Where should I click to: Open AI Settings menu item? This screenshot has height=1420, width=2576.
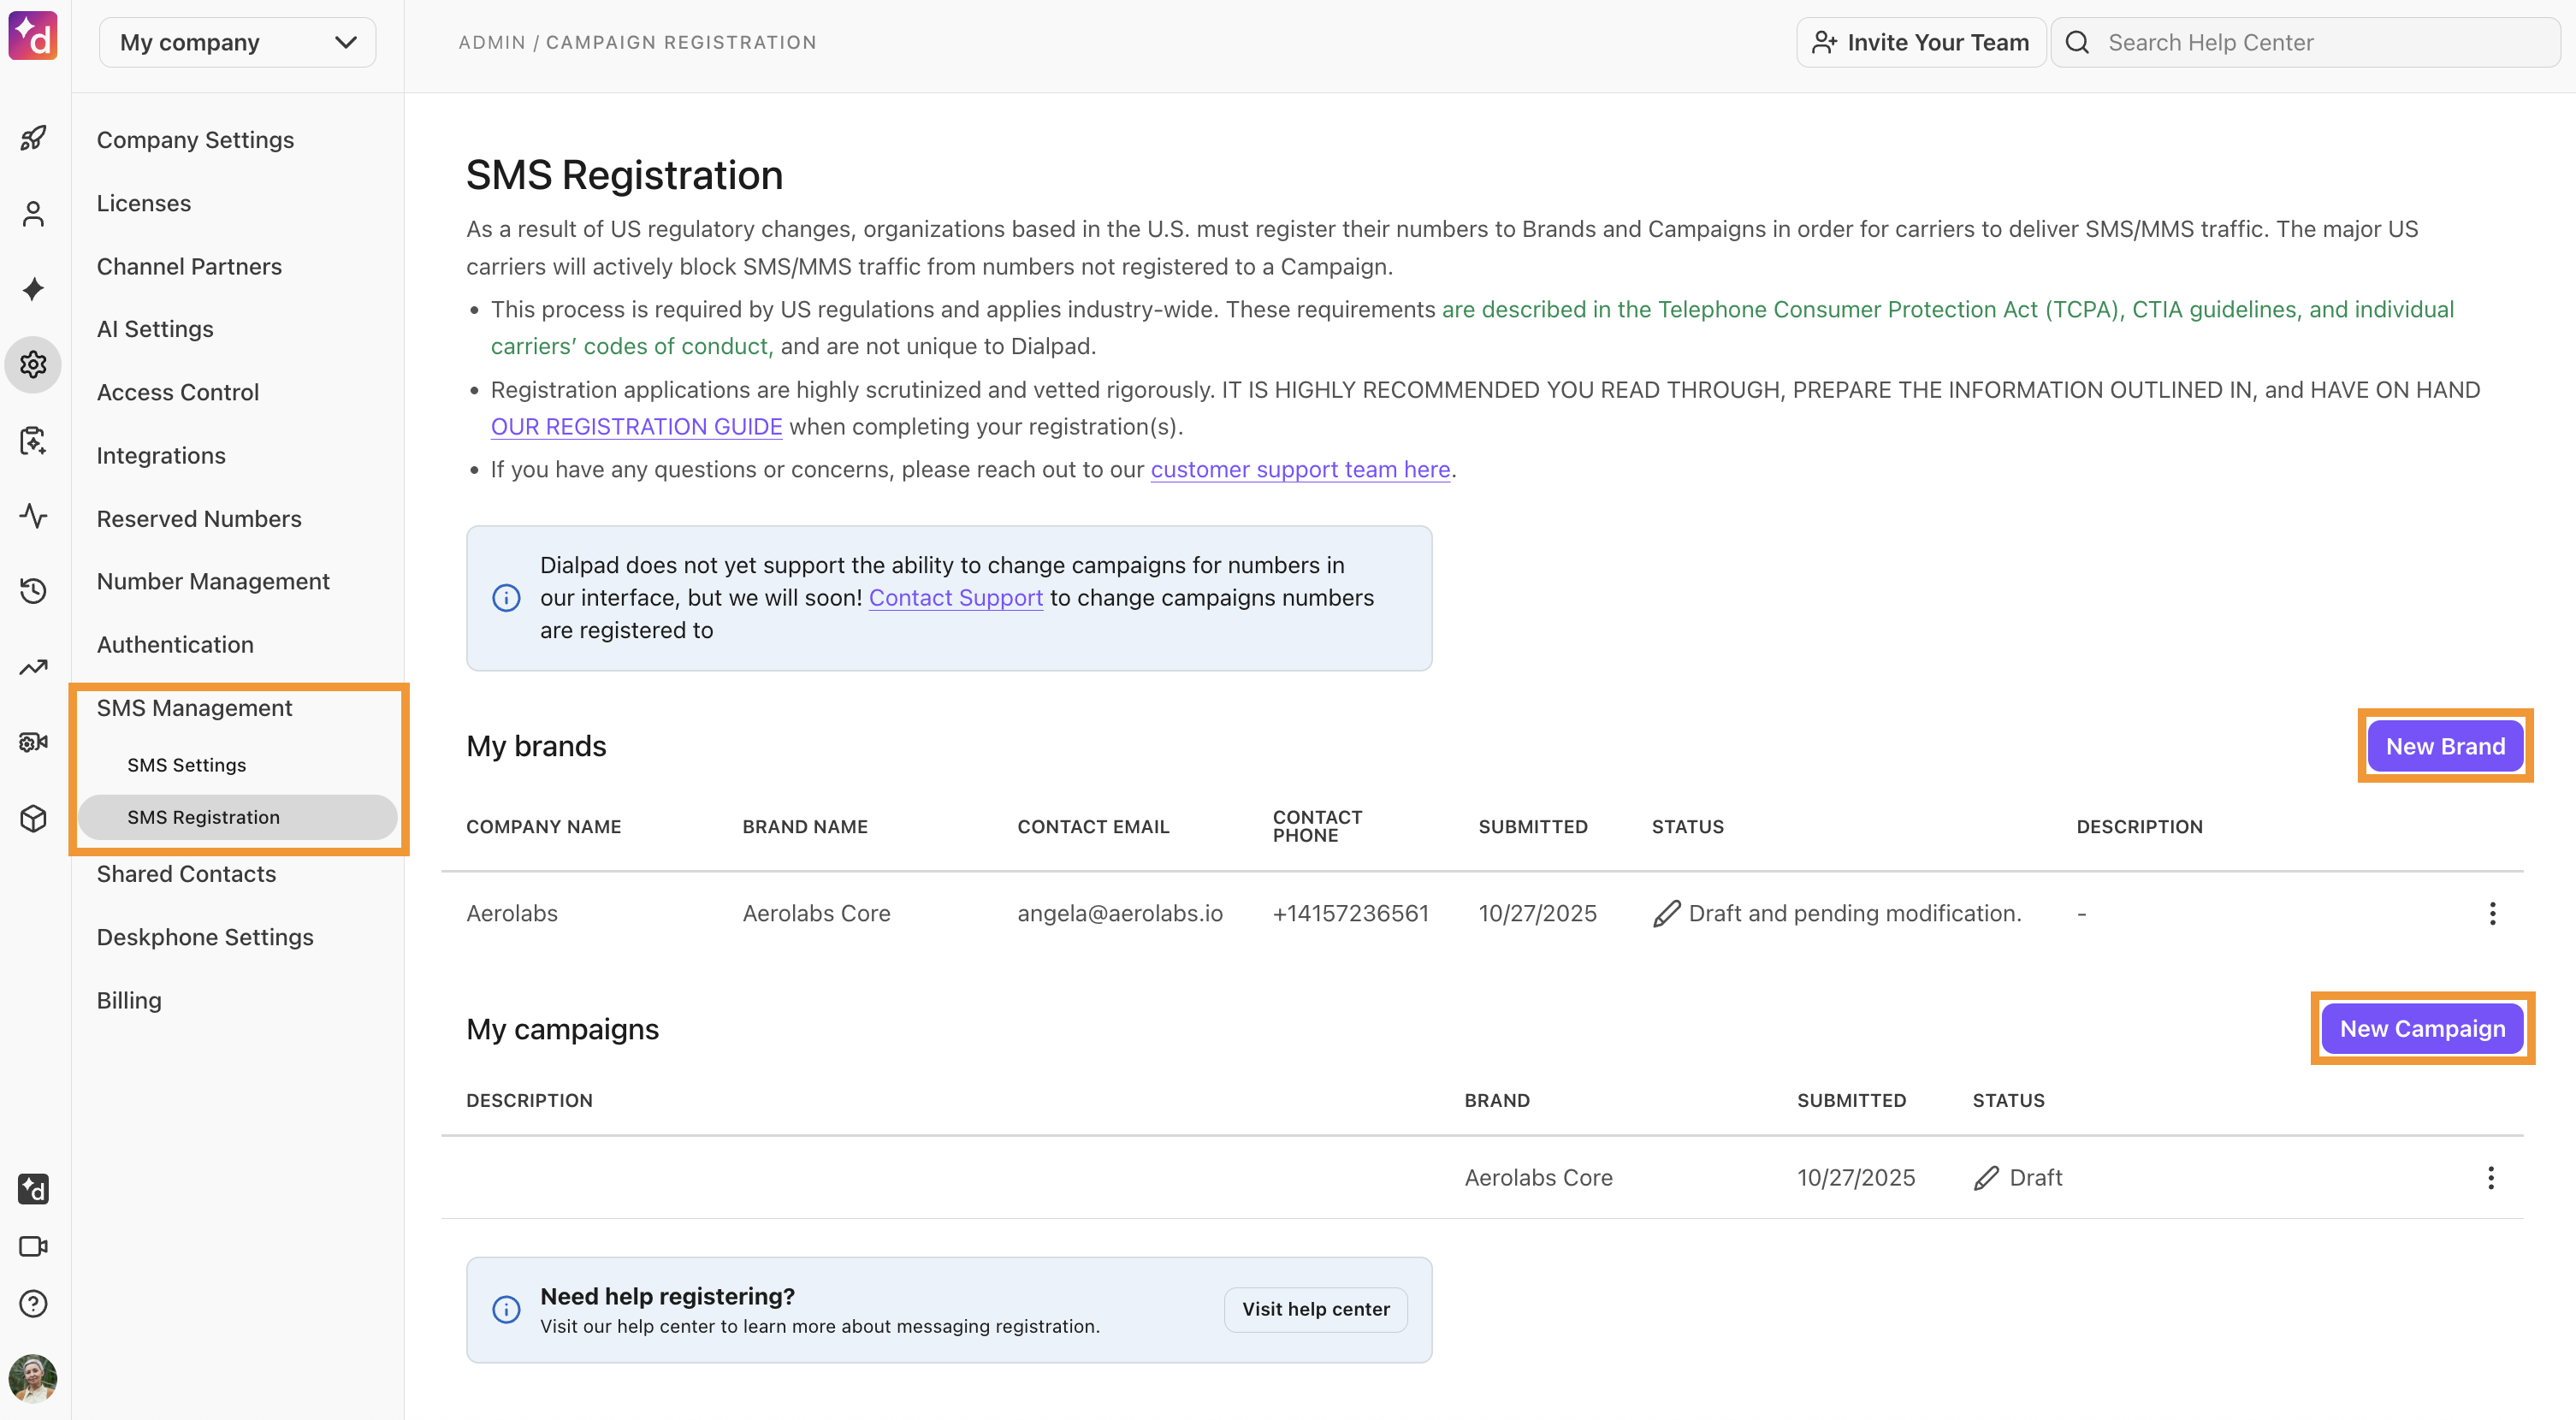[x=155, y=329]
